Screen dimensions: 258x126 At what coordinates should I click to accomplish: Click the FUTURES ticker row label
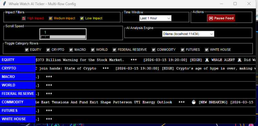(18, 110)
